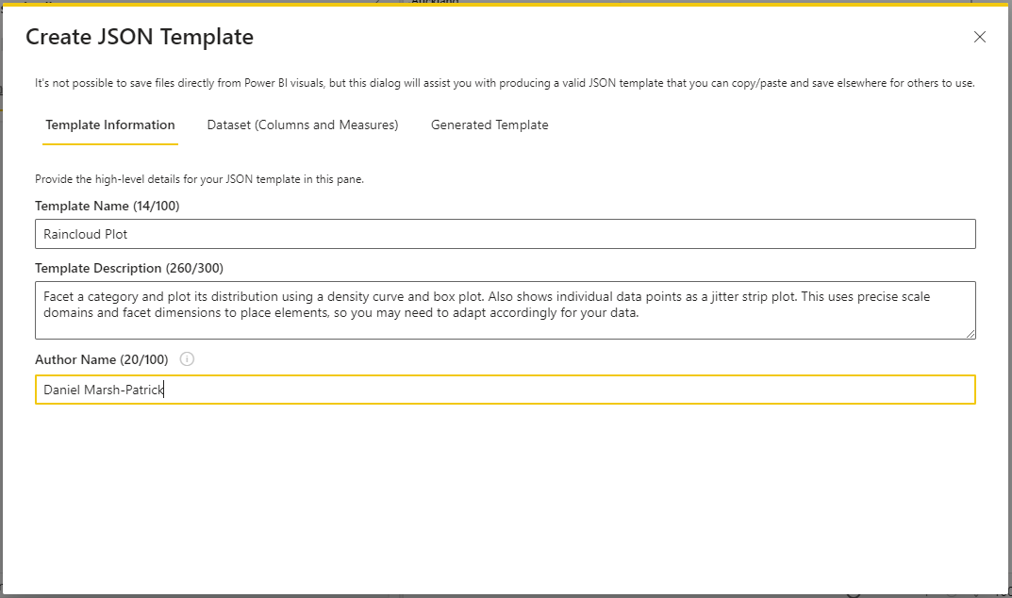This screenshot has width=1012, height=598.
Task: Close the Create JSON Template dialog
Action: click(x=979, y=38)
